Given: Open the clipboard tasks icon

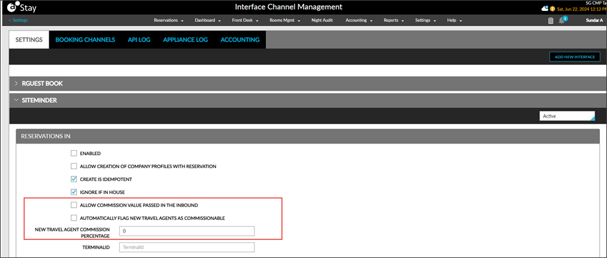Looking at the screenshot, I should pos(551,21).
